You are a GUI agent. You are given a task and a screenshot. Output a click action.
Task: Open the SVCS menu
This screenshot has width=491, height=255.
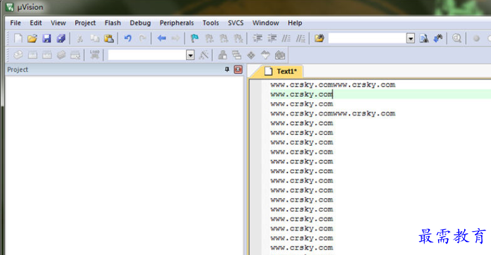pos(236,23)
